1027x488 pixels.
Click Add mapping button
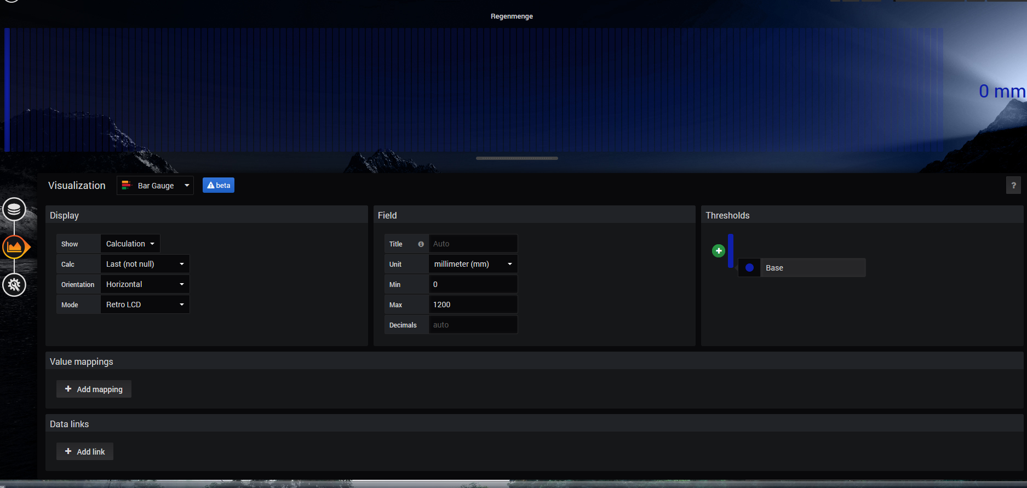point(94,389)
